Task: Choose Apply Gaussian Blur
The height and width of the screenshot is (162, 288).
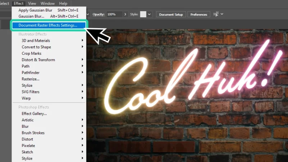Action: [49, 10]
